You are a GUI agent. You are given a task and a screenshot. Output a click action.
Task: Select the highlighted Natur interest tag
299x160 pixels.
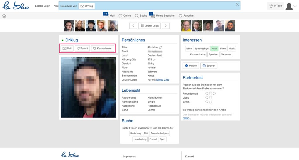point(214,49)
